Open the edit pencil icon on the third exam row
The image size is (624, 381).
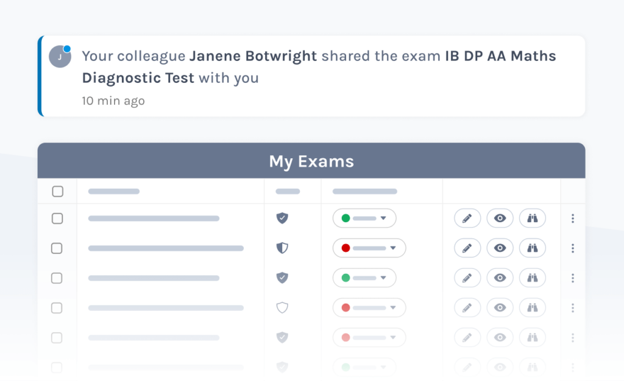pyautogui.click(x=467, y=278)
